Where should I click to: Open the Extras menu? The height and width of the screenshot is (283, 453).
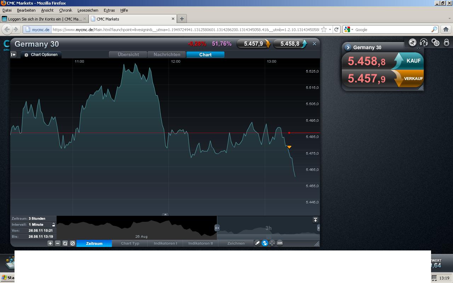point(109,10)
